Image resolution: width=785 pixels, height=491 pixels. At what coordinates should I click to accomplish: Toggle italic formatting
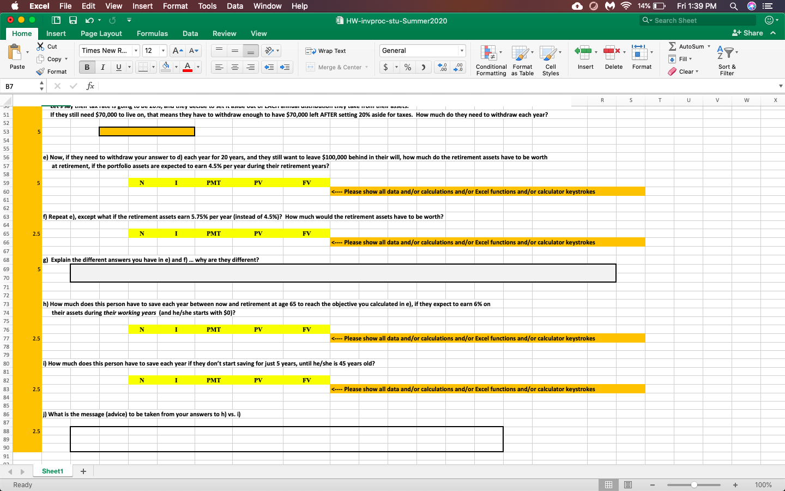coord(102,67)
